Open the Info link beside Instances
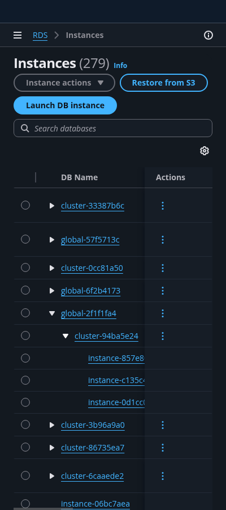Image resolution: width=226 pixels, height=510 pixels. [x=120, y=65]
